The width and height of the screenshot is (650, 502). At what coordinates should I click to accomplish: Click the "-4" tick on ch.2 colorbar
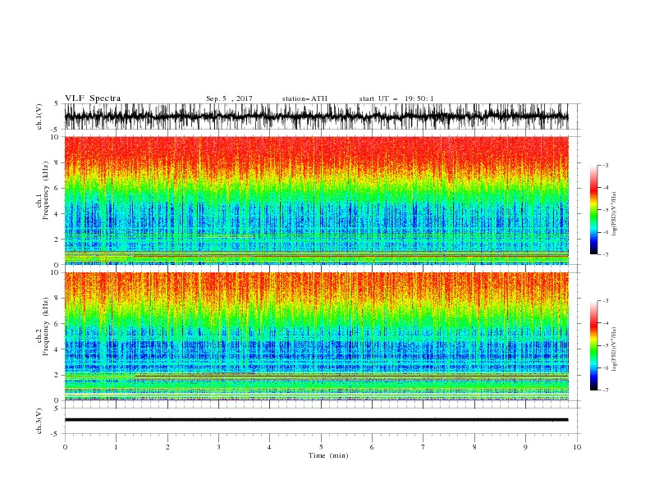[x=605, y=323]
